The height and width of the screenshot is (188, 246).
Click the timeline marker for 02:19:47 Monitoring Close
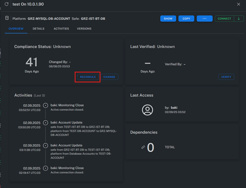coord(45,168)
